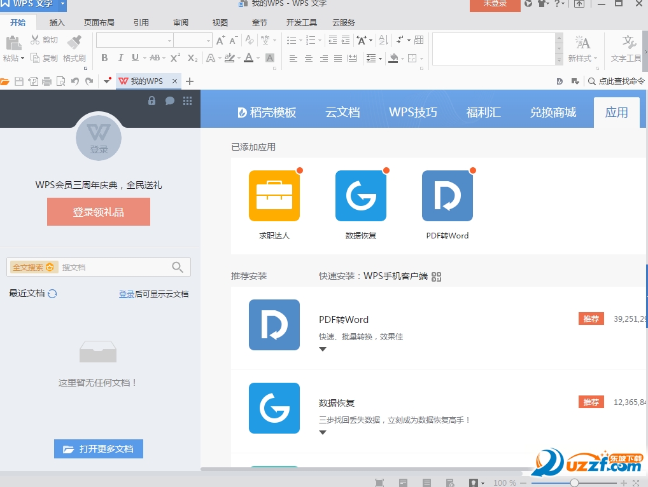This screenshot has width=648, height=487.
Task: Open the 插入 ribbon tab
Action: (x=57, y=23)
